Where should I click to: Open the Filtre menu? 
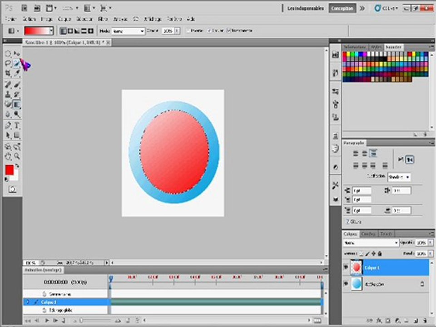[103, 19]
